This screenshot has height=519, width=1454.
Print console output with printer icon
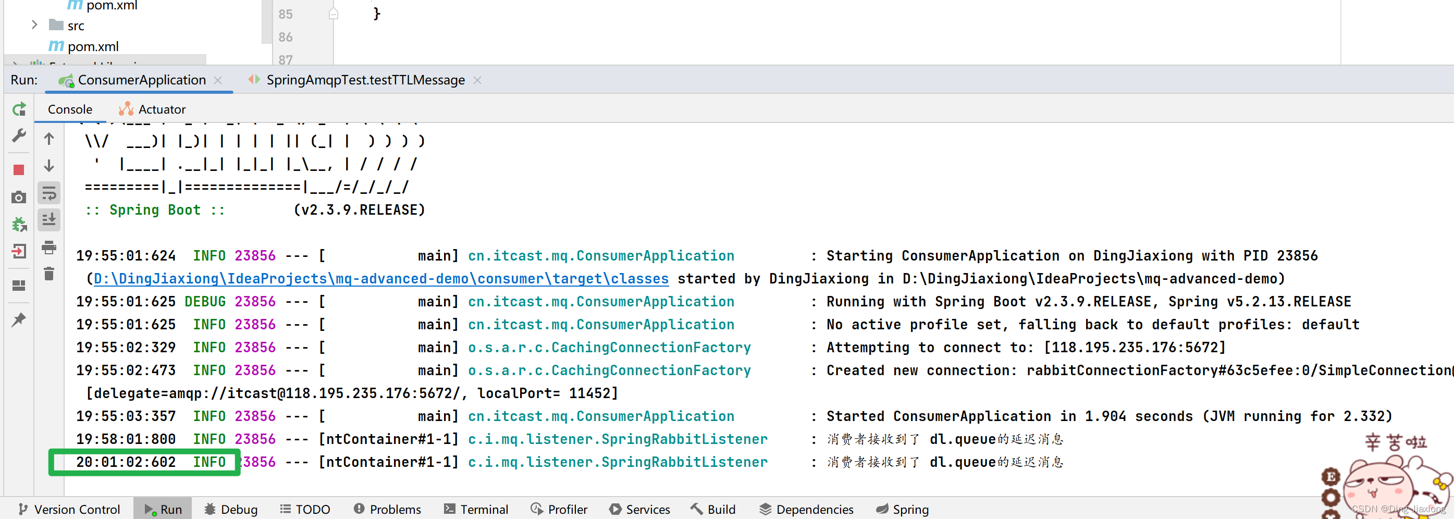click(x=49, y=247)
